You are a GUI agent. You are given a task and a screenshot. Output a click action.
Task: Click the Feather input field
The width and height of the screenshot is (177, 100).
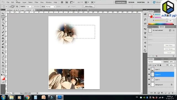pyautogui.click(x=28, y=7)
